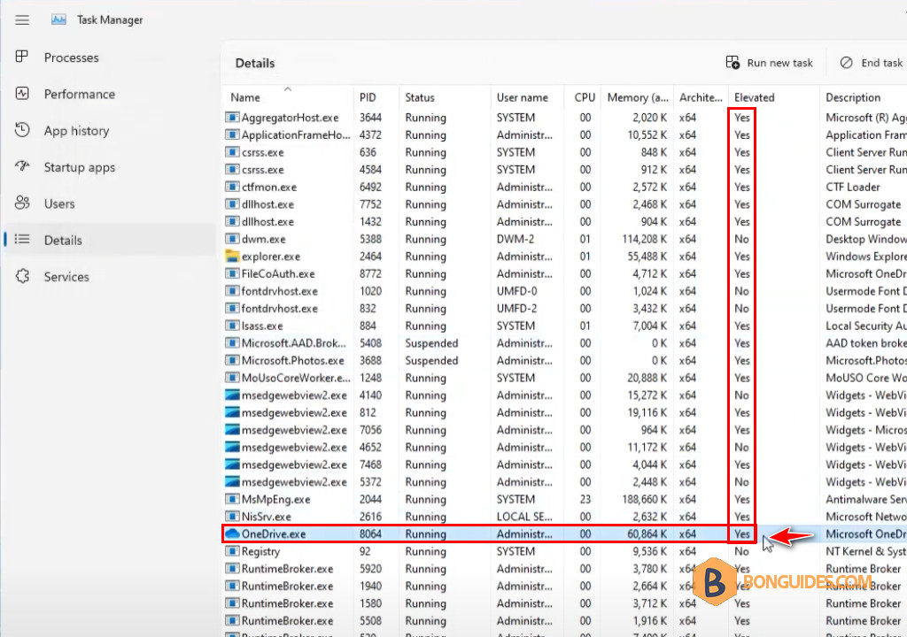The height and width of the screenshot is (637, 907).
Task: Select fontdrvhost.exe with PID 1020
Action: click(564, 291)
